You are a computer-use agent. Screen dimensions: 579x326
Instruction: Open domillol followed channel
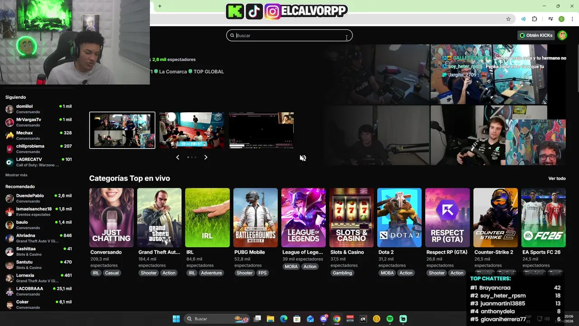tap(38, 109)
